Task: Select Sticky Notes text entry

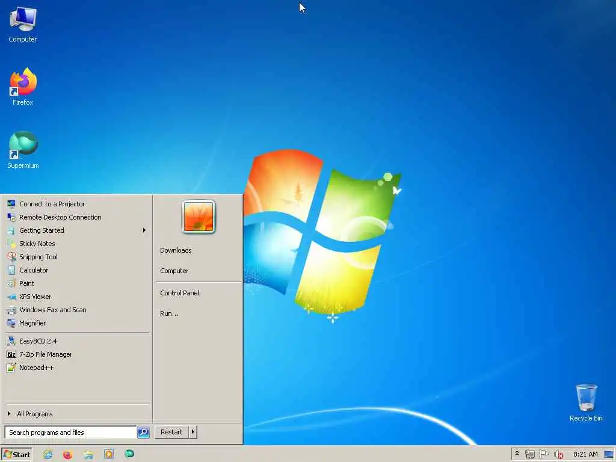Action: pos(37,244)
